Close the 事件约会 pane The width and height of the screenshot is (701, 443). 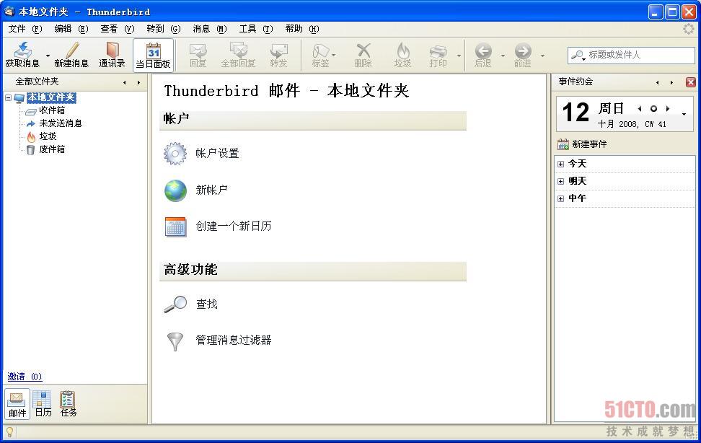point(691,82)
